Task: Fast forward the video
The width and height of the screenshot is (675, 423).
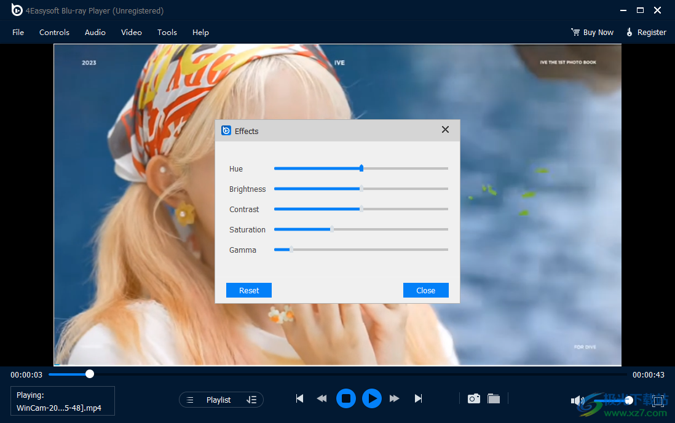Action: [x=394, y=398]
